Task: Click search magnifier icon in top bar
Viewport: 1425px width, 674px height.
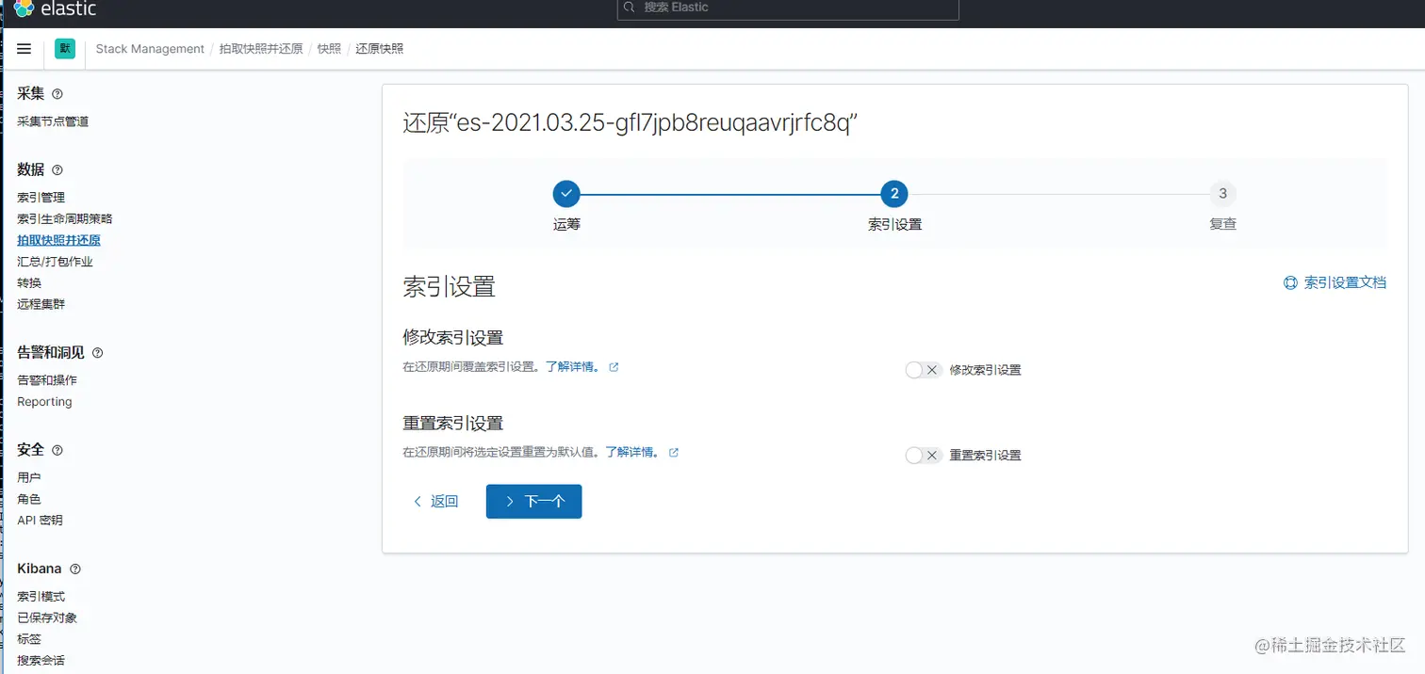Action: 631,8
